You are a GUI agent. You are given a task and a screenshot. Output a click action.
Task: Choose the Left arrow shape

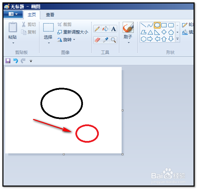pyautogui.click(x=157, y=39)
